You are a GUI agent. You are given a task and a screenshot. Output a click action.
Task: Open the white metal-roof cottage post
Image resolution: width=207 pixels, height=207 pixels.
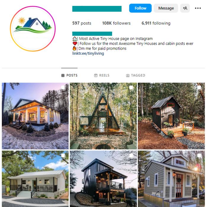pyautogui.click(x=35, y=179)
